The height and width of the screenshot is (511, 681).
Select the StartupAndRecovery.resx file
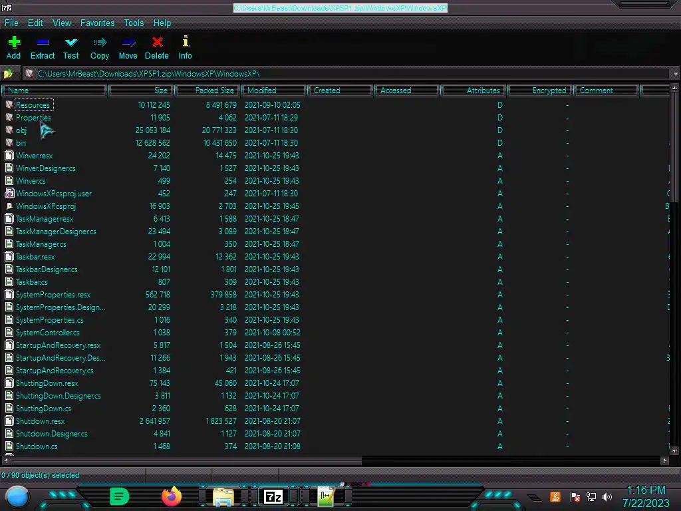[59, 345]
